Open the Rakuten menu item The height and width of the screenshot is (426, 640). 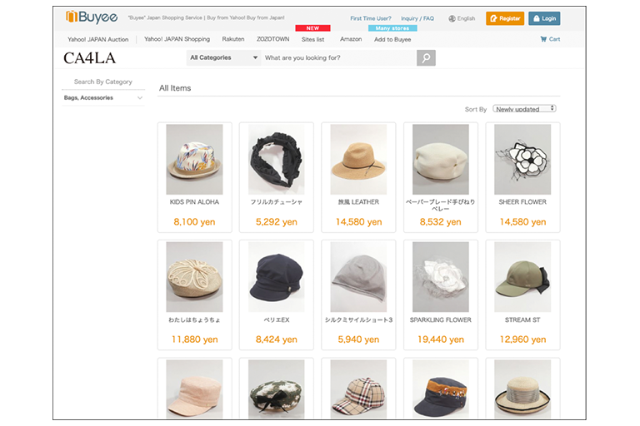pyautogui.click(x=233, y=39)
